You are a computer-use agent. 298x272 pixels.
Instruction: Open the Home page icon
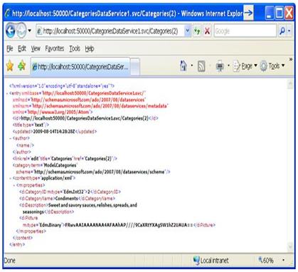[183, 66]
